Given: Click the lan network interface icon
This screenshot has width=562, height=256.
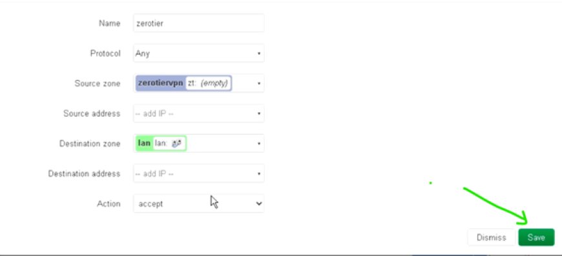Looking at the screenshot, I should [177, 143].
